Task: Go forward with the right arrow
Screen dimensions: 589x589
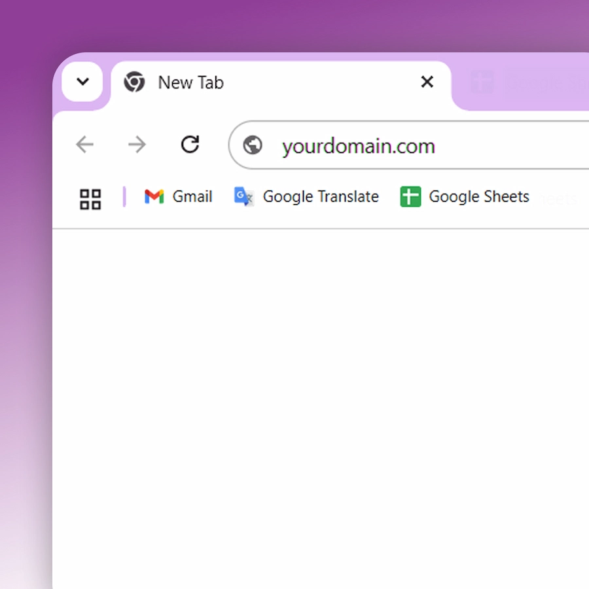Action: (x=137, y=144)
